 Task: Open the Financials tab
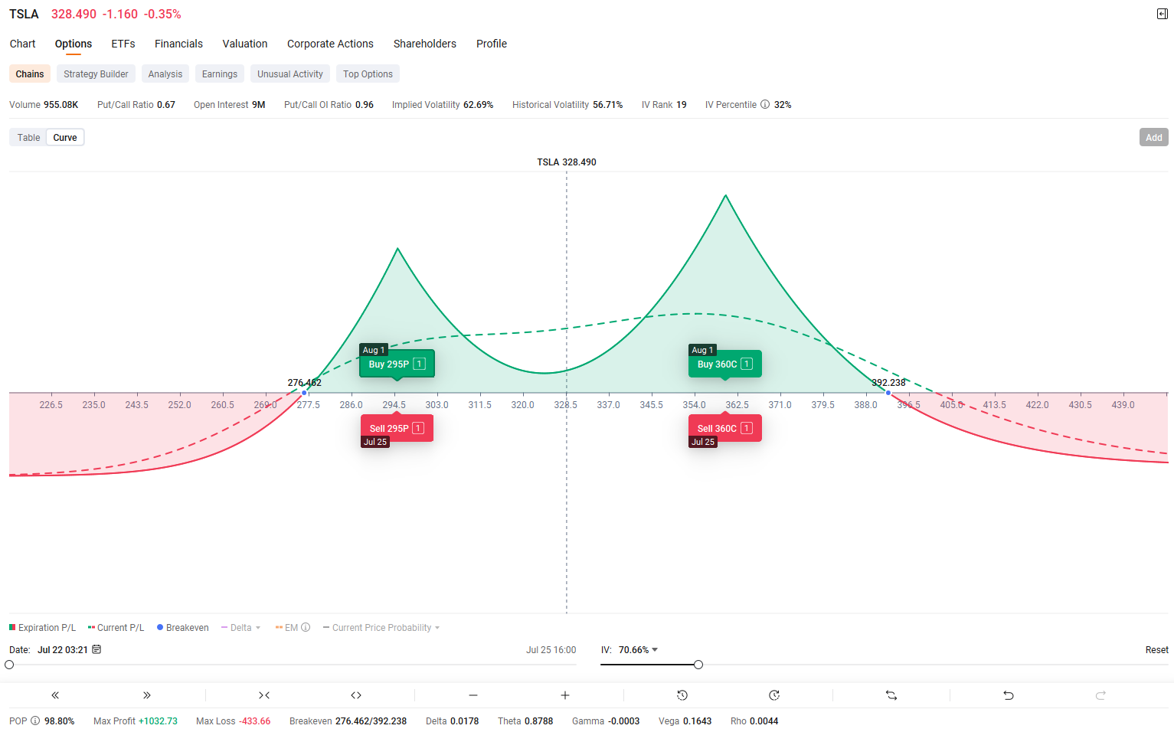(x=178, y=44)
